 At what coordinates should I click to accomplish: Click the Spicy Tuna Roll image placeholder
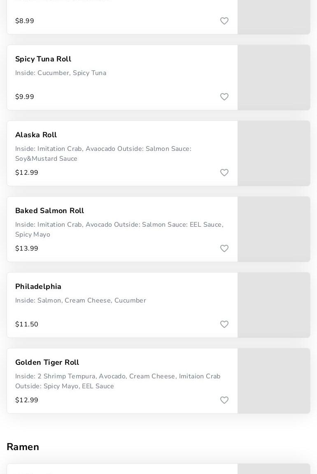pos(274,77)
